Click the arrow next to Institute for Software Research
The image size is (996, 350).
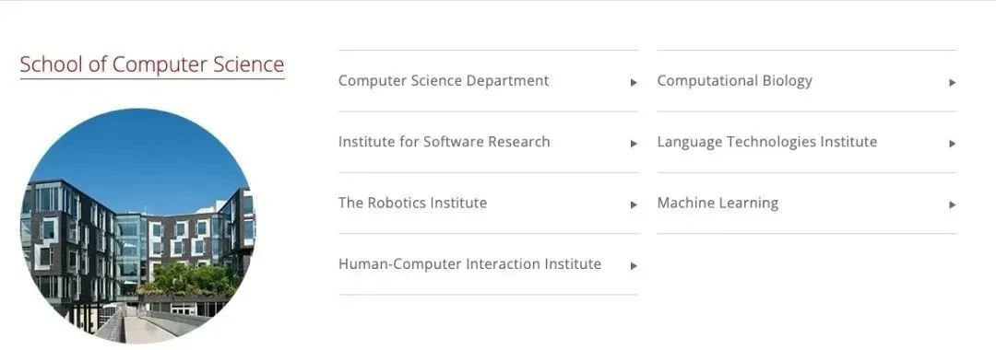pyautogui.click(x=634, y=144)
